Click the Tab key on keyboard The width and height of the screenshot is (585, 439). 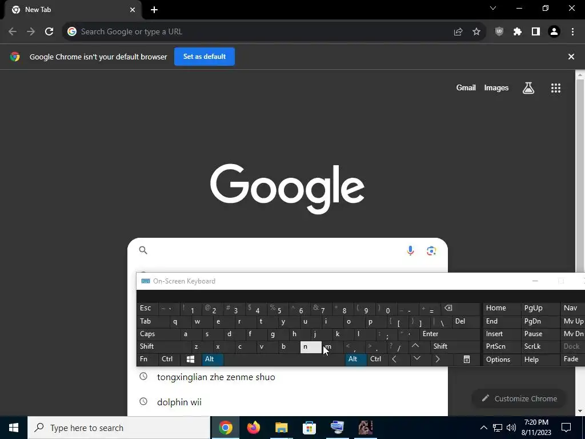point(153,321)
